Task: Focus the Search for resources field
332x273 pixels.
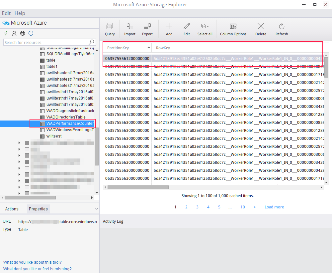Action: click(49, 42)
